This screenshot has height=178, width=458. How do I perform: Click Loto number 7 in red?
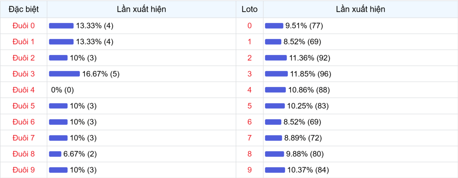pos(250,138)
